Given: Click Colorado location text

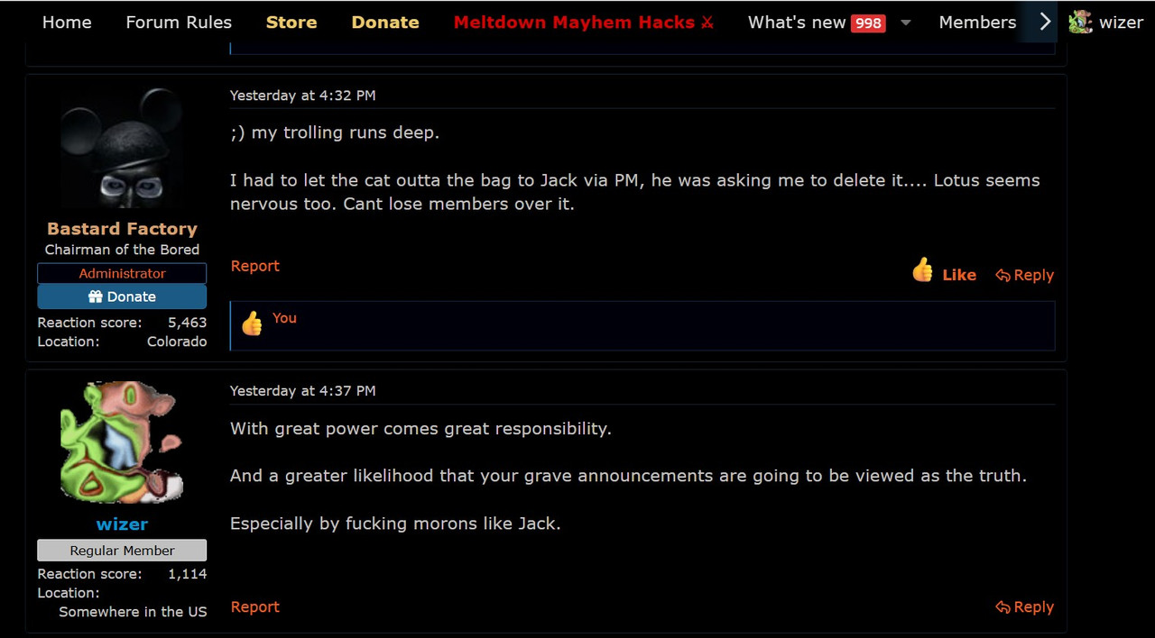Looking at the screenshot, I should [177, 342].
